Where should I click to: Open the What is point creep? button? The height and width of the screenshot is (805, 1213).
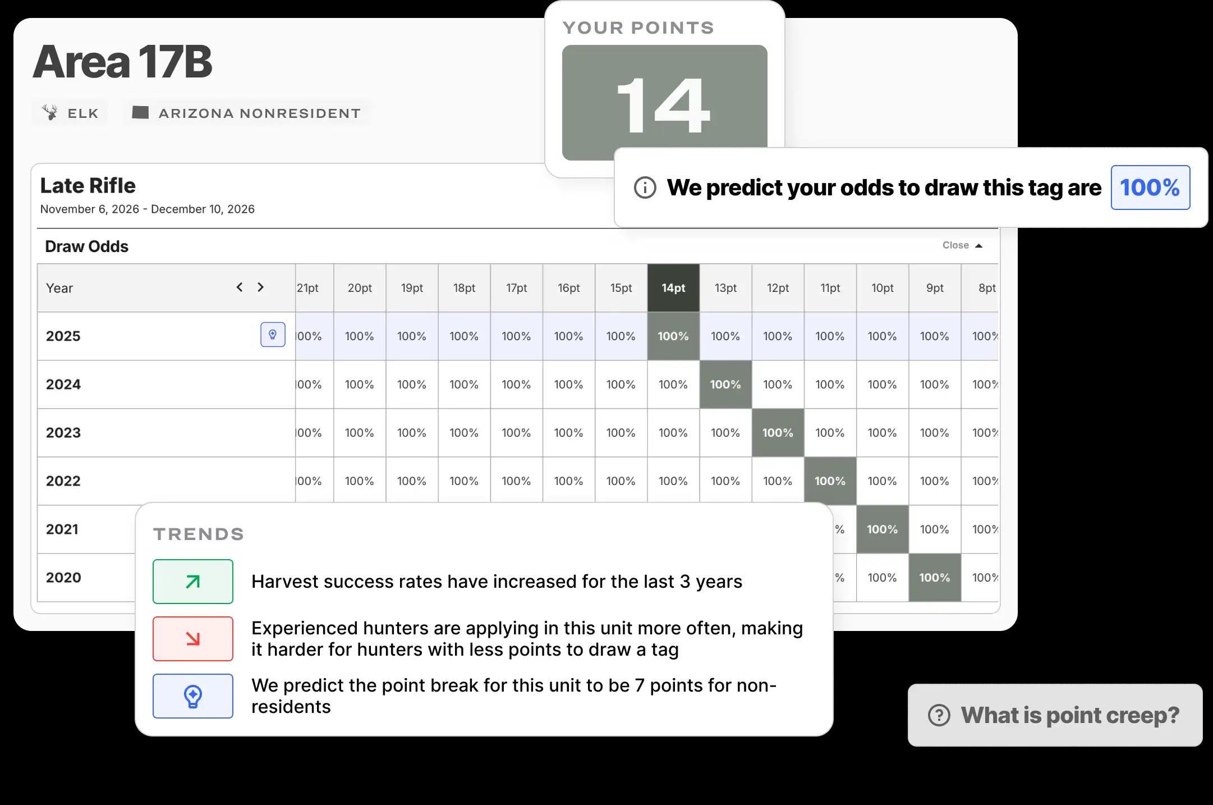[1055, 715]
